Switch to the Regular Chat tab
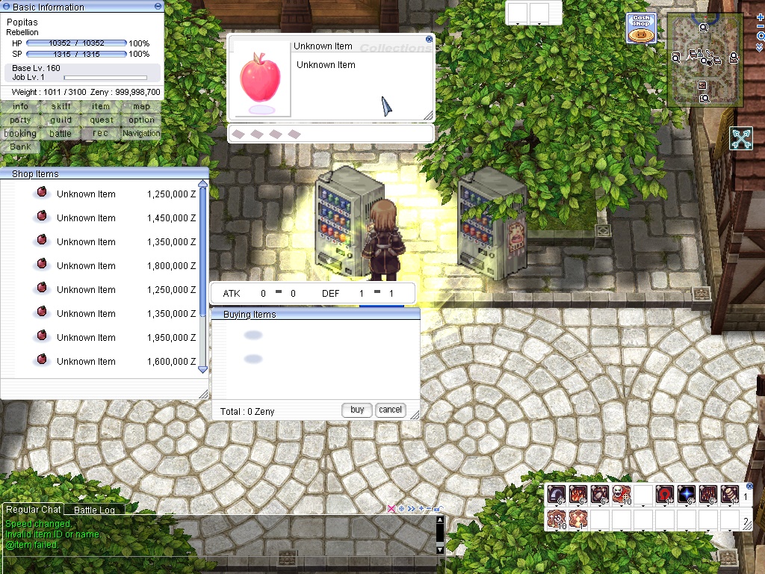This screenshot has height=574, width=765. point(33,510)
